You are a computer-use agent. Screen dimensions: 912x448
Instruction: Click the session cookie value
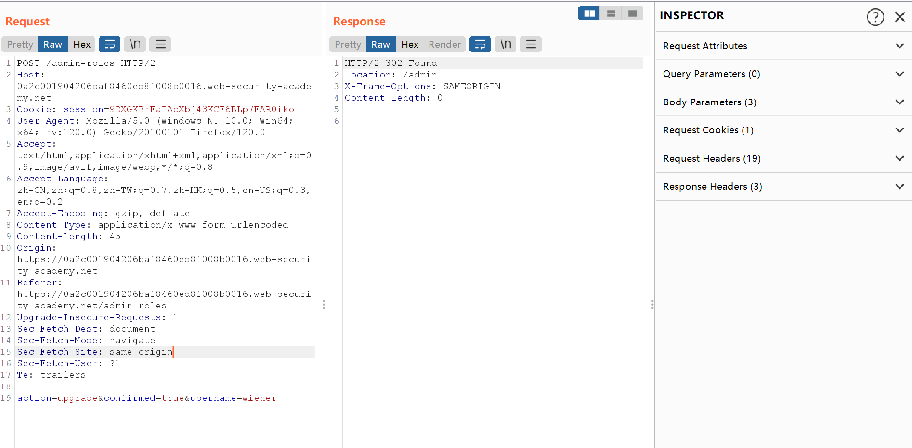click(202, 109)
